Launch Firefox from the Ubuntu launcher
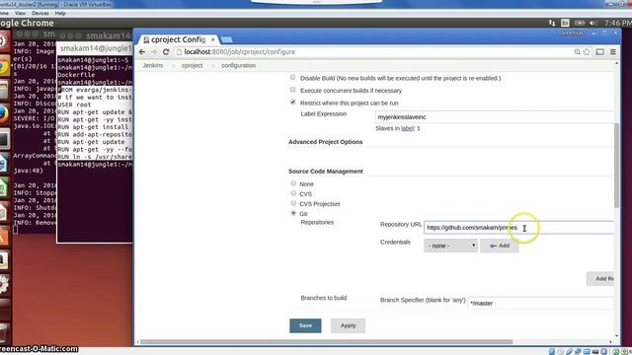Image resolution: width=632 pixels, height=355 pixels. 3,114
